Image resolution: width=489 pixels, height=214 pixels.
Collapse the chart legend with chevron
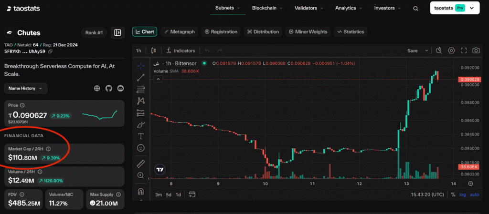(158, 80)
